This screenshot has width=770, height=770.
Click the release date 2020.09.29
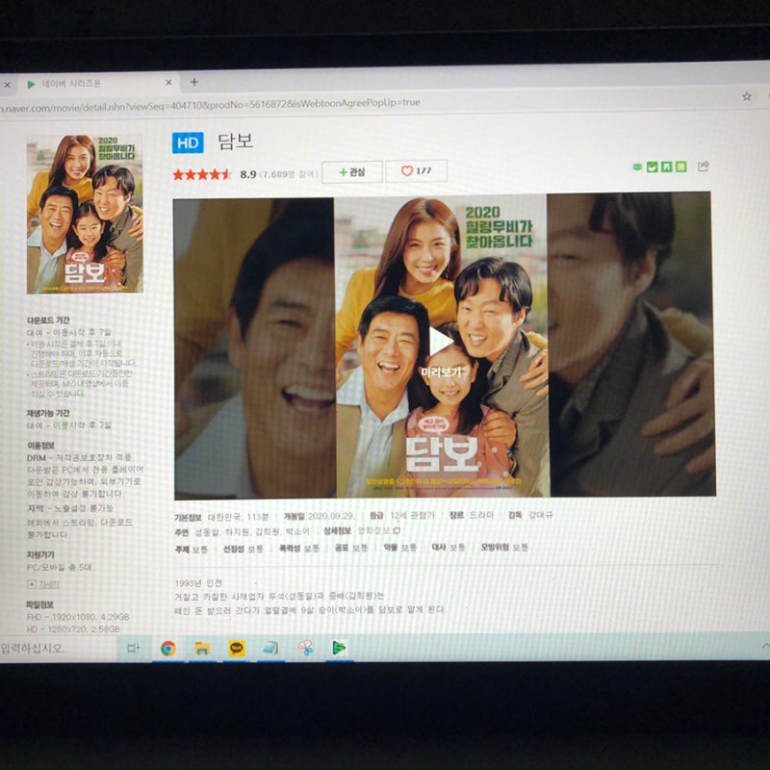tap(330, 516)
